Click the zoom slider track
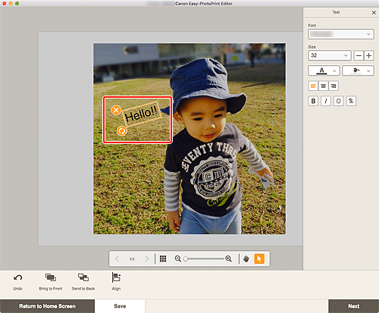Image resolution: width=379 pixels, height=313 pixels. (205, 258)
